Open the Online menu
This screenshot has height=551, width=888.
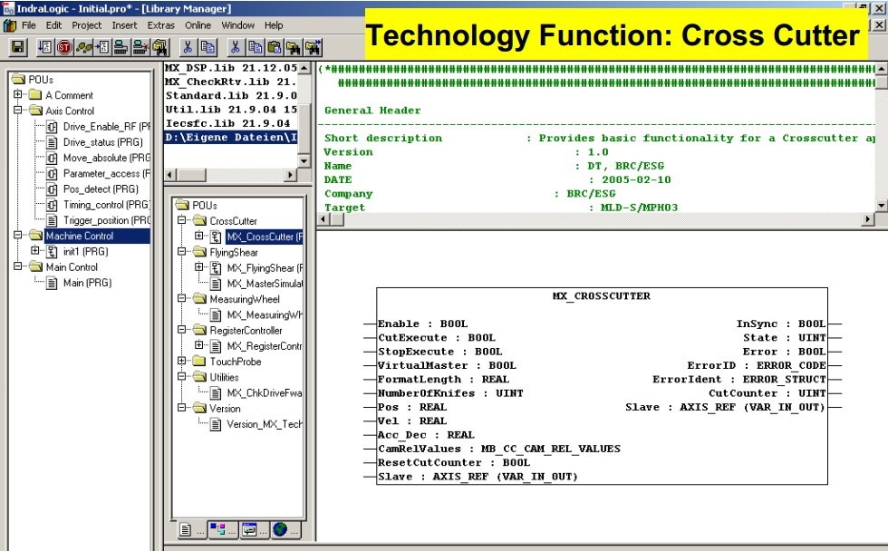coord(198,24)
